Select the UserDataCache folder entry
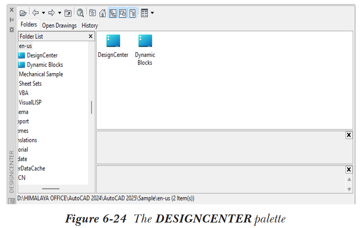 click(31, 168)
